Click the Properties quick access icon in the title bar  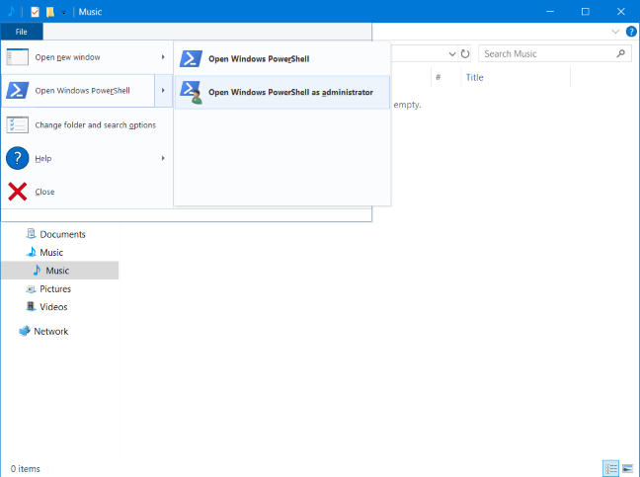point(36,12)
